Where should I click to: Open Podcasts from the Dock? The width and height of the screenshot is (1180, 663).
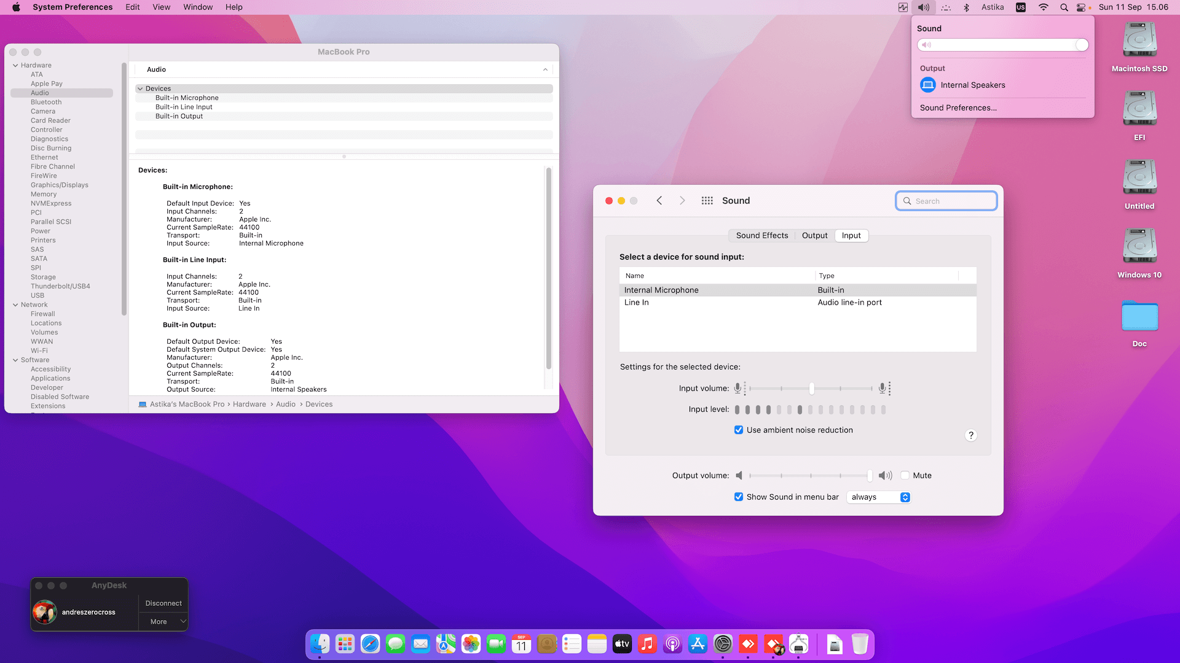click(x=672, y=644)
